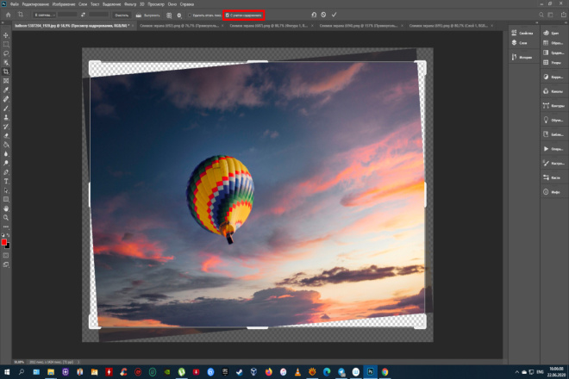569x379 pixels.
Task: Select the Eyedropper tool
Action: (x=6, y=90)
